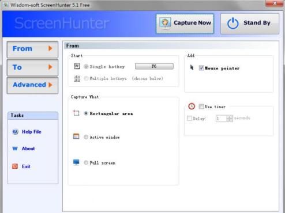This screenshot has height=213, width=285.
Task: Toggle the Delay checkbox
Action: click(190, 118)
